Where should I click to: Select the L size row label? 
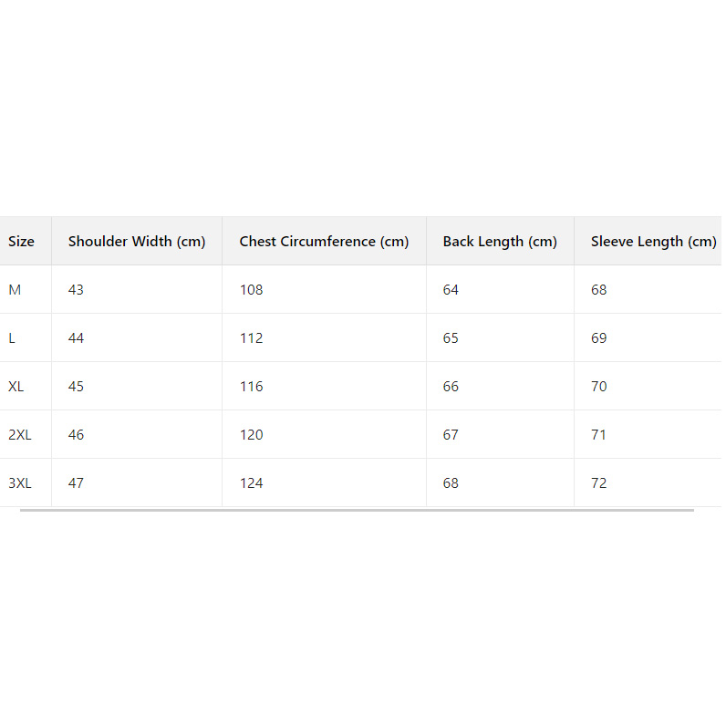[x=12, y=338]
